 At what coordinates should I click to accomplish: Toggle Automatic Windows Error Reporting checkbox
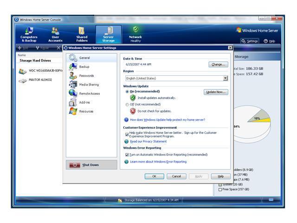tap(127, 155)
